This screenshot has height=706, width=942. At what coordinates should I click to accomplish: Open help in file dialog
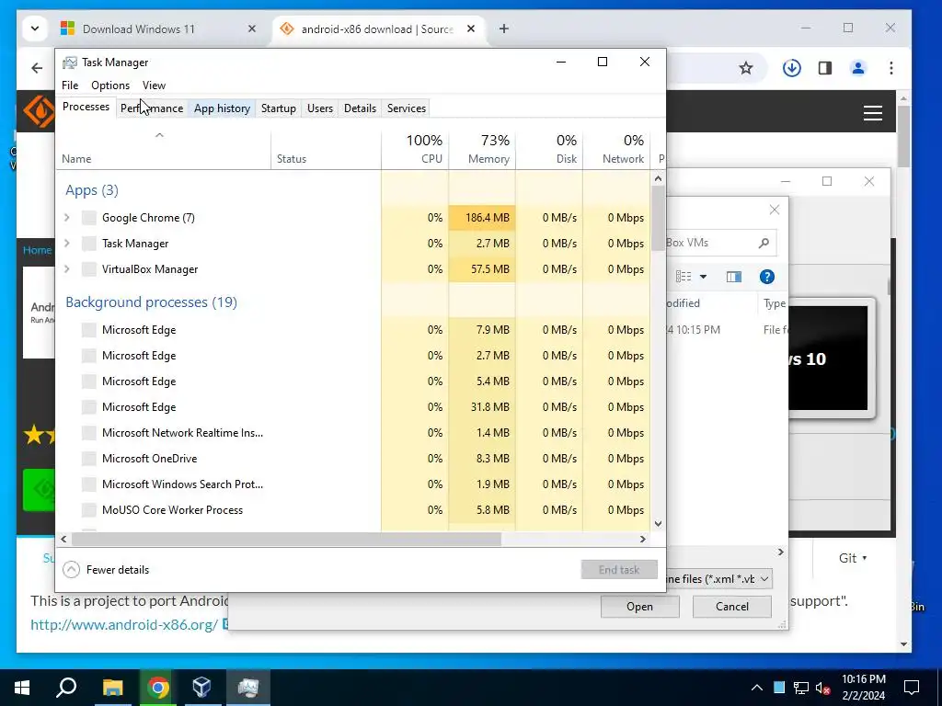pyautogui.click(x=766, y=277)
